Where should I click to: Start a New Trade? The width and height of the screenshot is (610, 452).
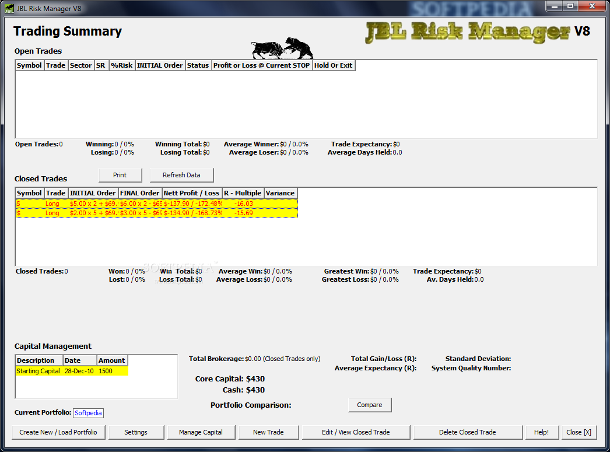click(268, 432)
